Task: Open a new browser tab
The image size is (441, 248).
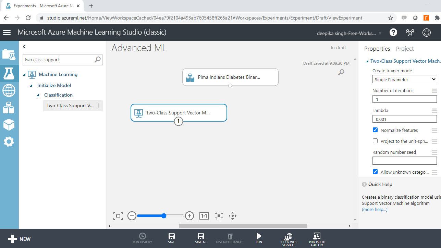Action: tap(91, 6)
